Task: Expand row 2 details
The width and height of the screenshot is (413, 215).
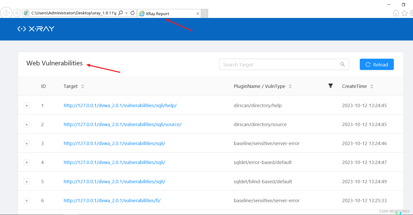Action: pos(27,124)
